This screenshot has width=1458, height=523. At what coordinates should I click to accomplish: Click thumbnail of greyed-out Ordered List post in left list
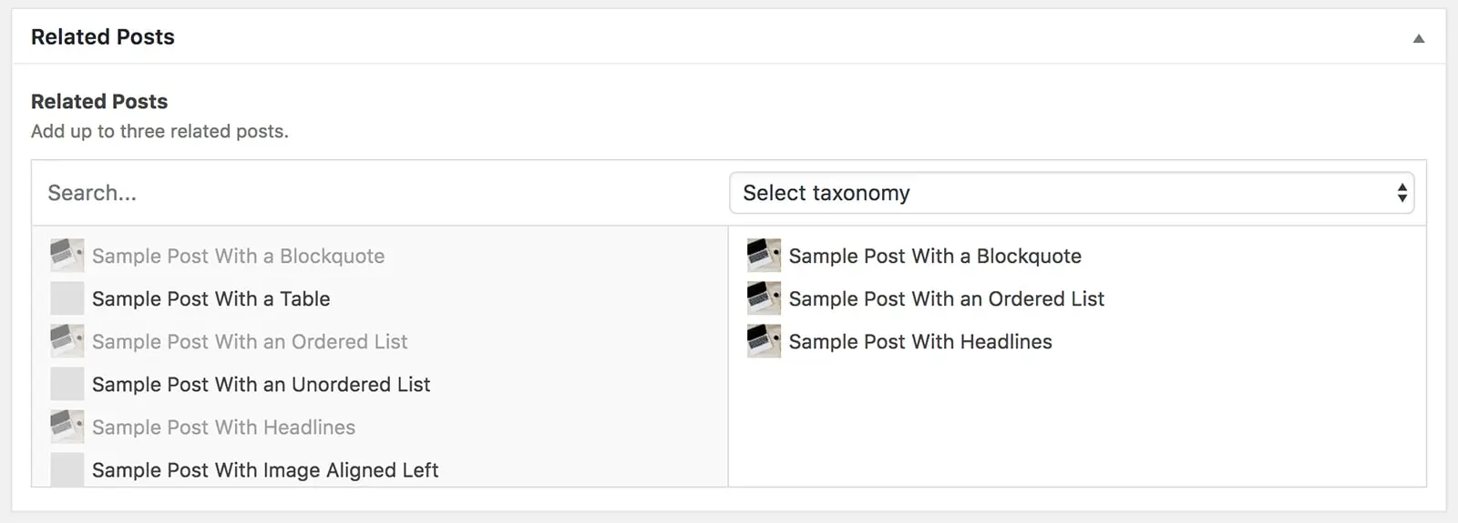coord(67,341)
